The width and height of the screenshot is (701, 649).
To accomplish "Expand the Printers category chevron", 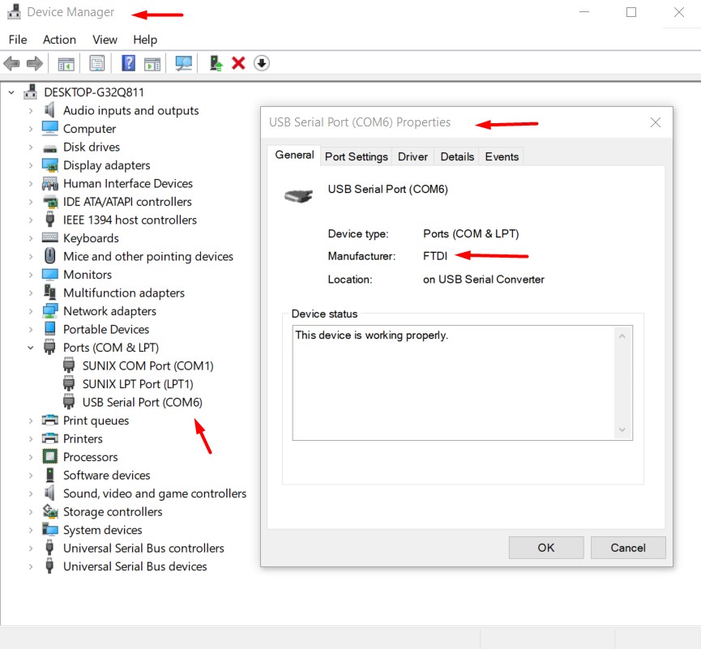I will 31,439.
